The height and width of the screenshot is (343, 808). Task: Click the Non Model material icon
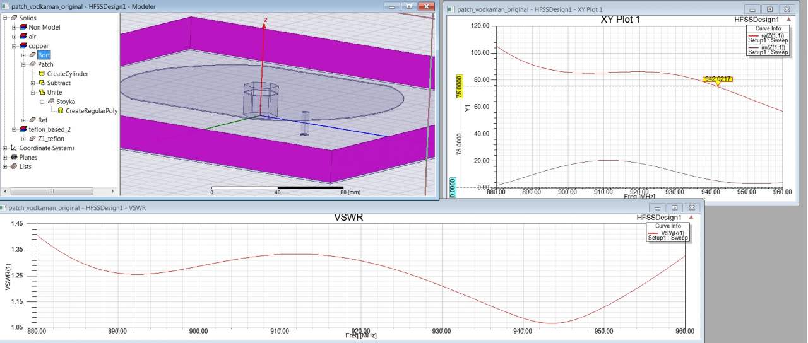point(23,28)
